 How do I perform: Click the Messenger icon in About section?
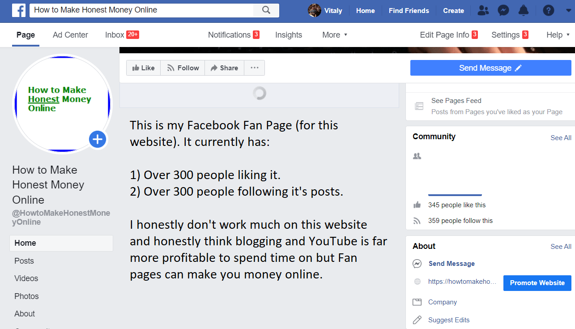[417, 264]
